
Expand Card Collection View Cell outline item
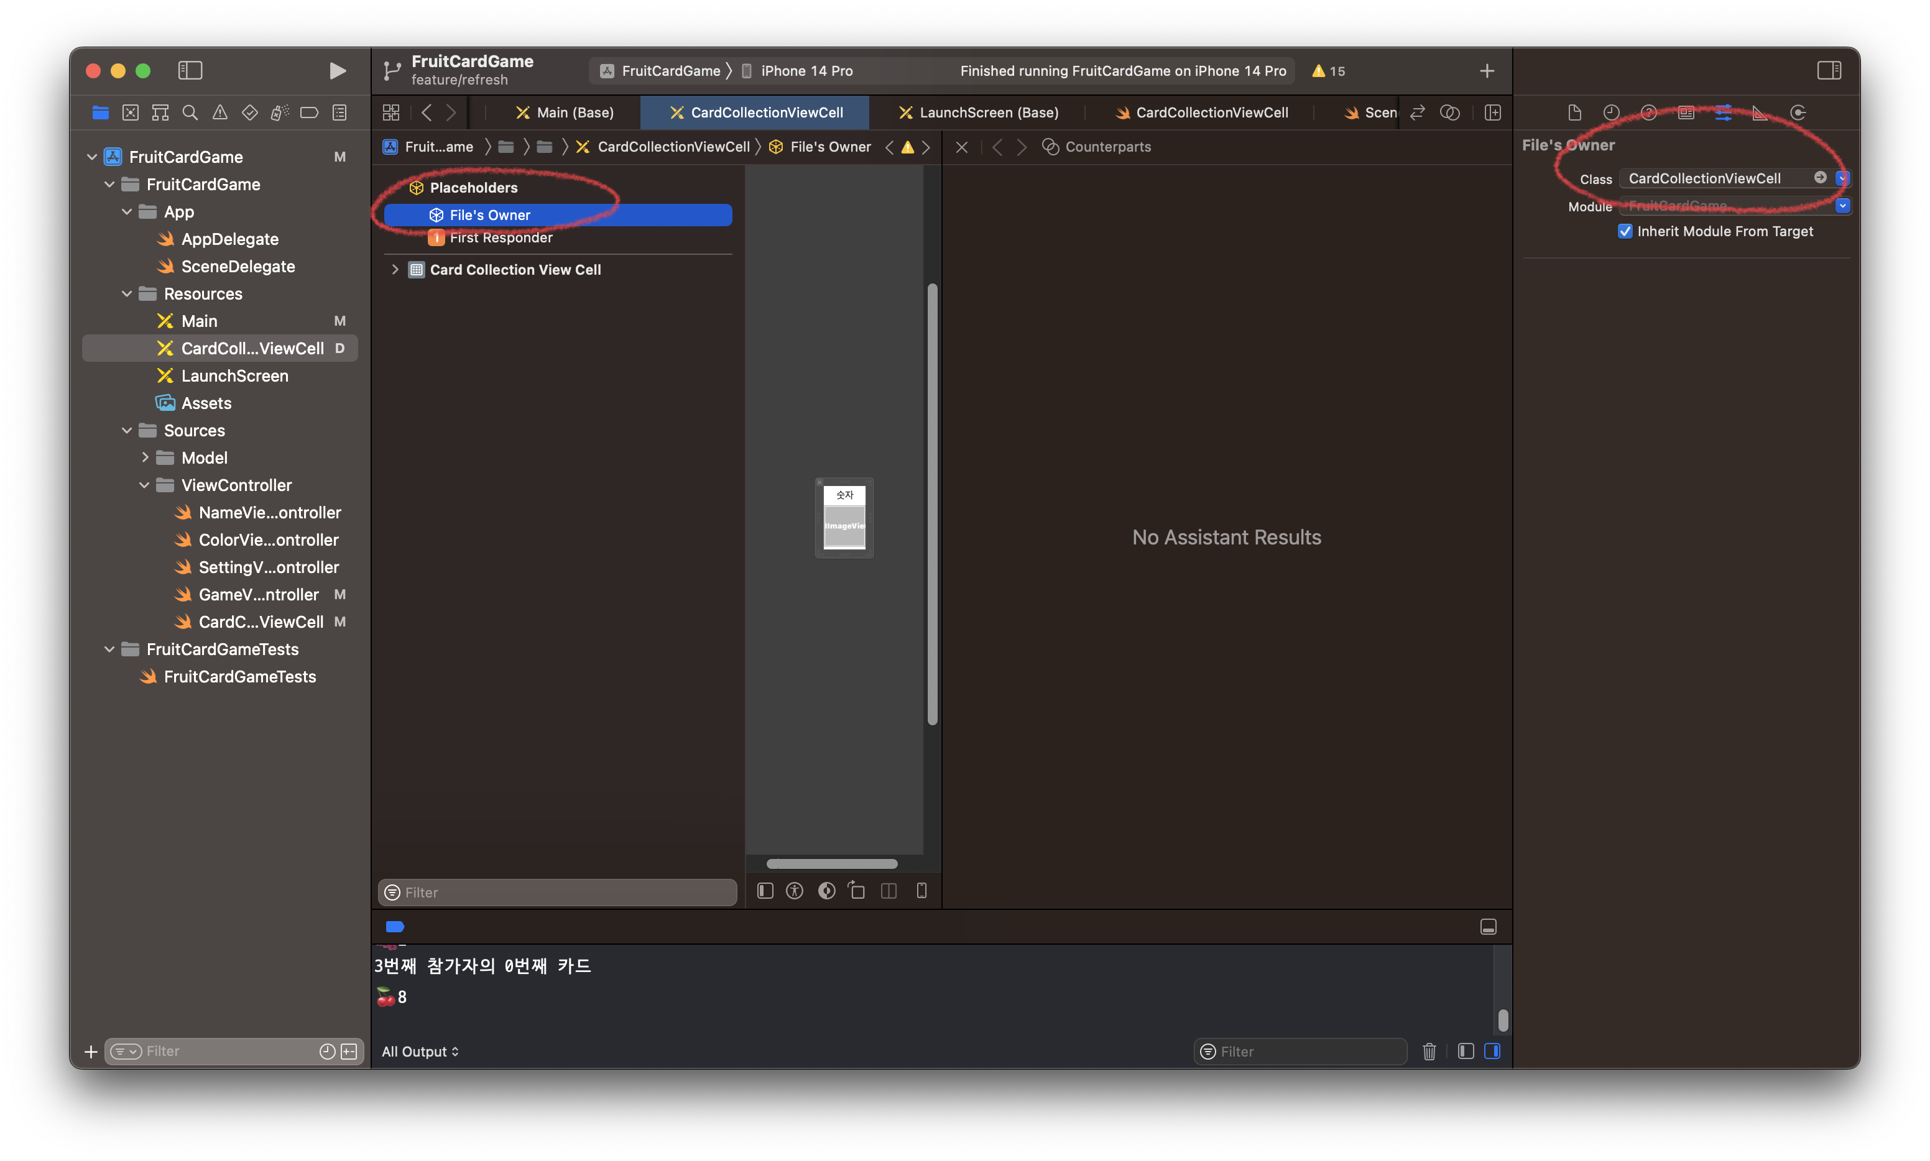(395, 270)
